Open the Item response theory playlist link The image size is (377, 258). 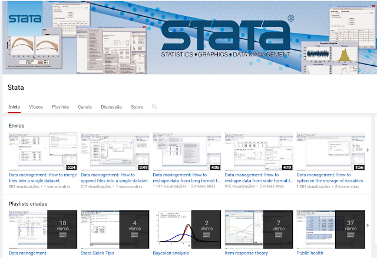click(x=246, y=253)
